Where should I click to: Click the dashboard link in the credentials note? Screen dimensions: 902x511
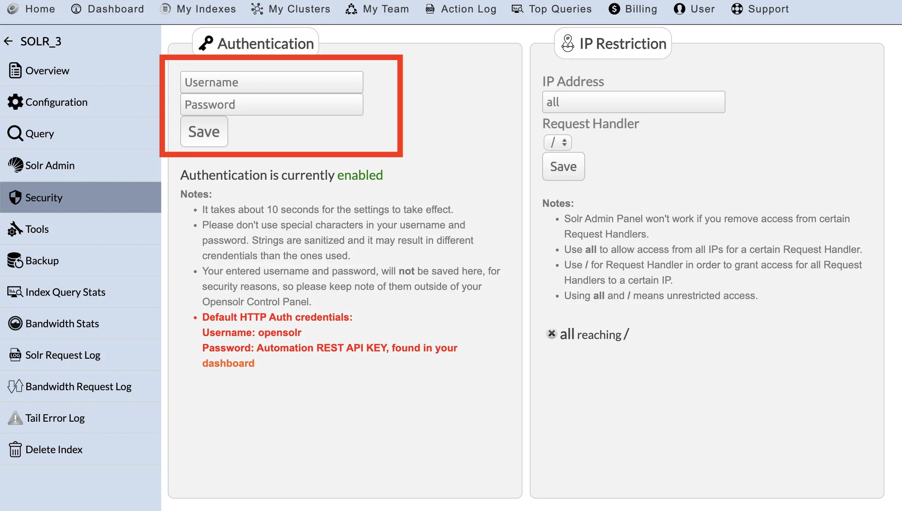click(228, 363)
